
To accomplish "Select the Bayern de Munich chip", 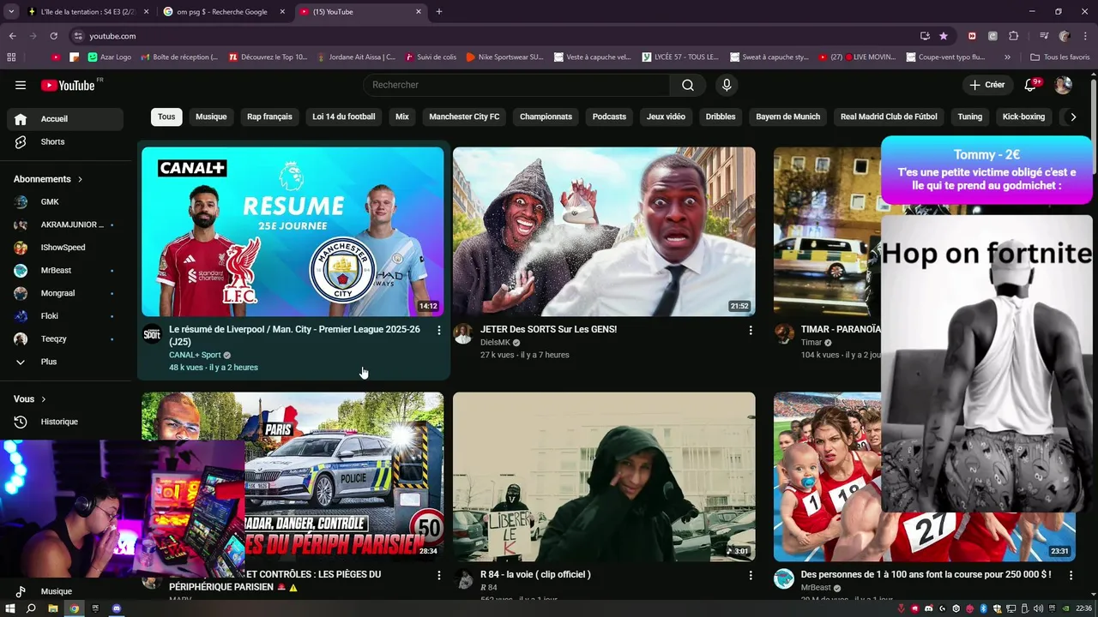I will [787, 117].
